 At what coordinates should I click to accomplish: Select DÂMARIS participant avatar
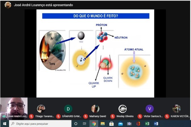[68, 109]
